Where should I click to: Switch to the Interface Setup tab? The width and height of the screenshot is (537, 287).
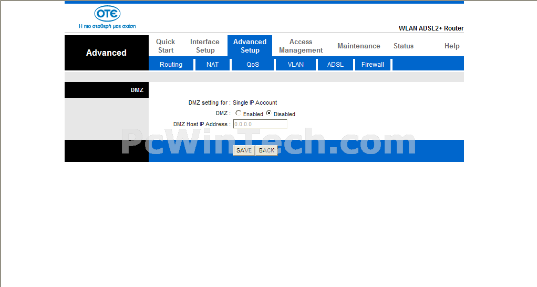205,46
